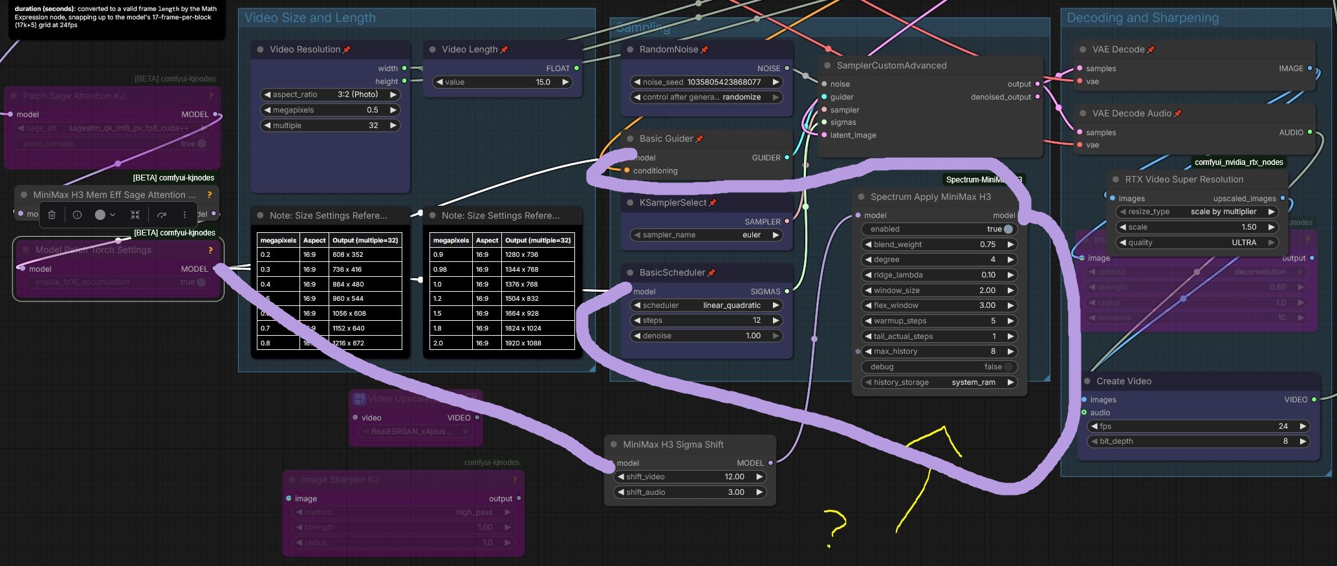Open help for Image Sharpen KJ node
Viewport: 1337px width, 566px height.
pos(515,480)
